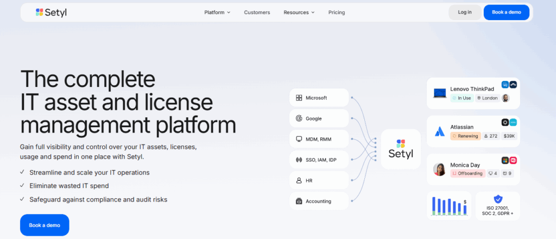The image size is (556, 239).
Task: Expand the Platform dropdown menu
Action: [x=217, y=12]
